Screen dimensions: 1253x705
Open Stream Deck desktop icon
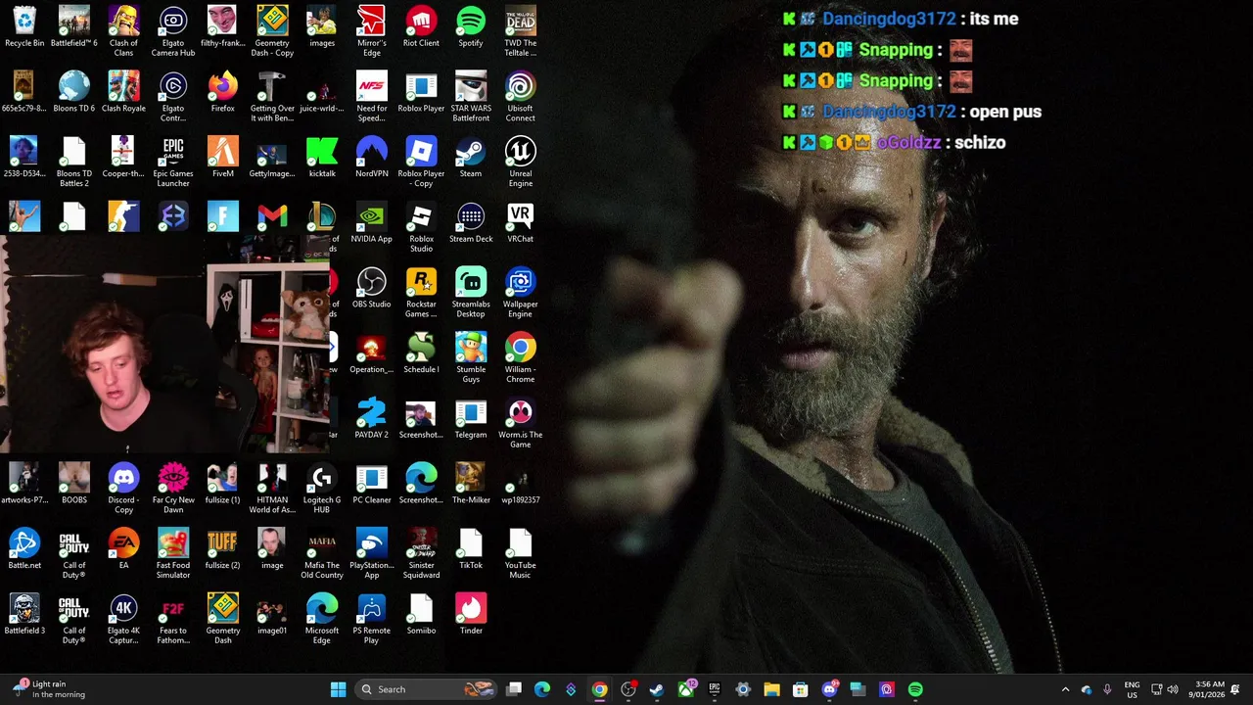click(471, 223)
